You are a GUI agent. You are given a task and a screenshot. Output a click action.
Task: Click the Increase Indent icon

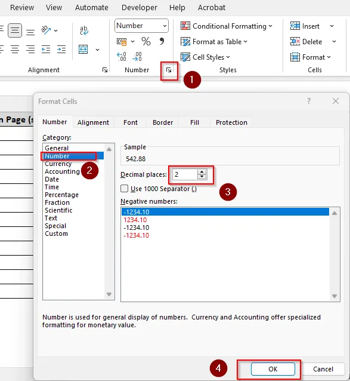coord(61,50)
